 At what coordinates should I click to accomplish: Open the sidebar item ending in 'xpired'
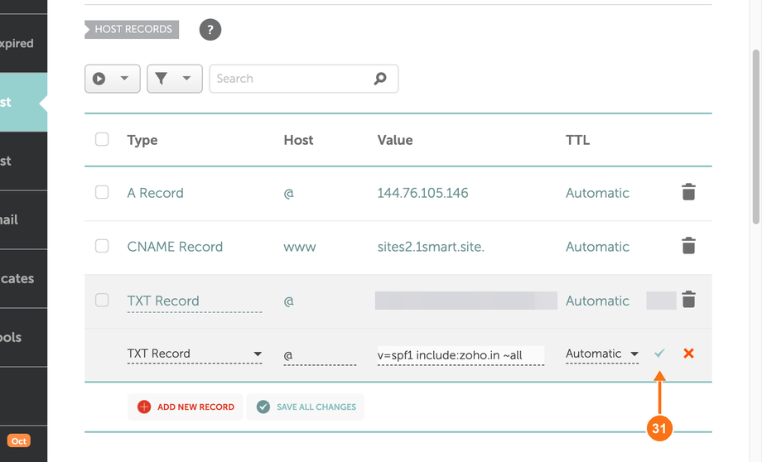click(23, 43)
